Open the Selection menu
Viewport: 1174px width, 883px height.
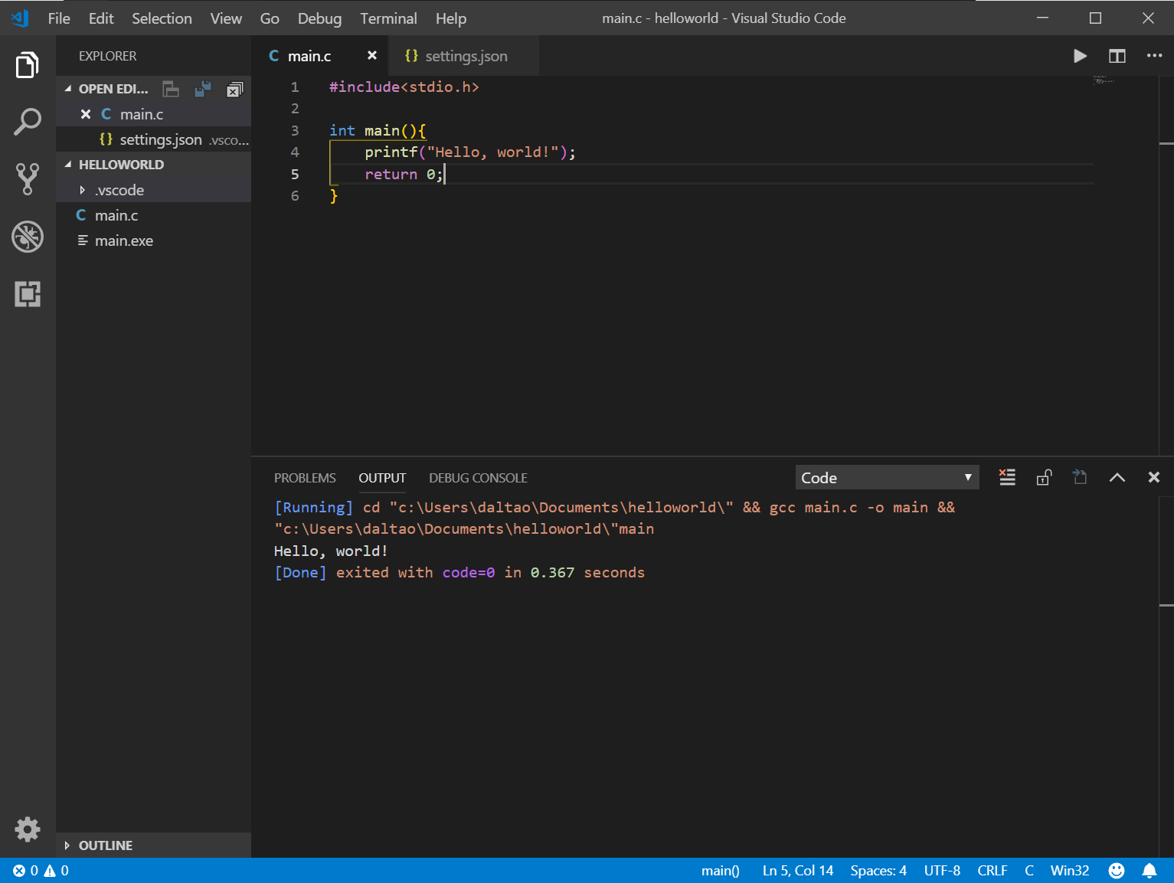click(x=162, y=18)
